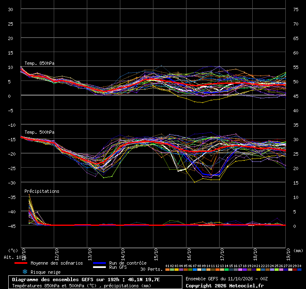
Task: Click the (°c) unit label
Action: pyautogui.click(x=13, y=251)
